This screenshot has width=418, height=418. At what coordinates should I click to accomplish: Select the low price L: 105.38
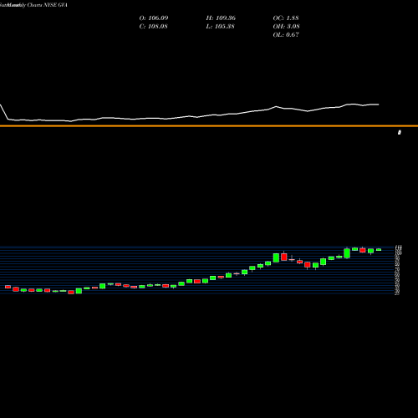coord(220,27)
